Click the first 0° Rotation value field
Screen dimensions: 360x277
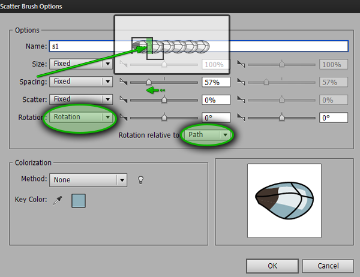(x=216, y=118)
